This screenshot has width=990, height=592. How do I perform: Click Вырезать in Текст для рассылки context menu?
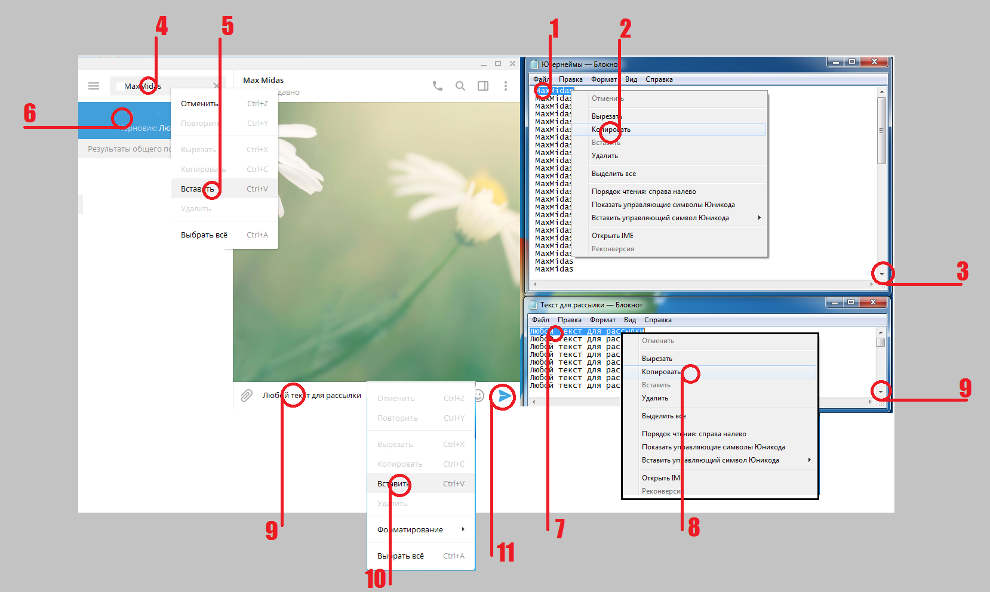720,359
